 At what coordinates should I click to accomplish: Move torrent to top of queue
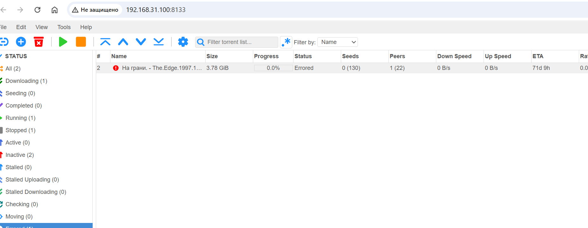click(x=105, y=42)
